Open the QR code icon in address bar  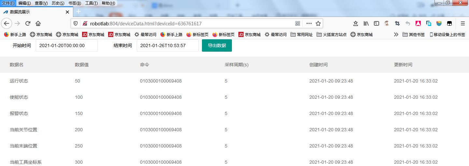pos(297,23)
